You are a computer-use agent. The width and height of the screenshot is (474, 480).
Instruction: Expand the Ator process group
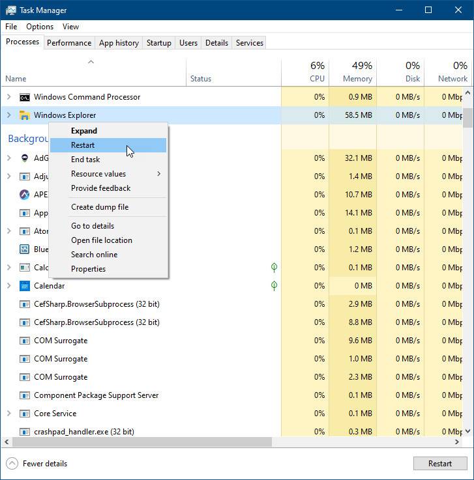coord(9,231)
